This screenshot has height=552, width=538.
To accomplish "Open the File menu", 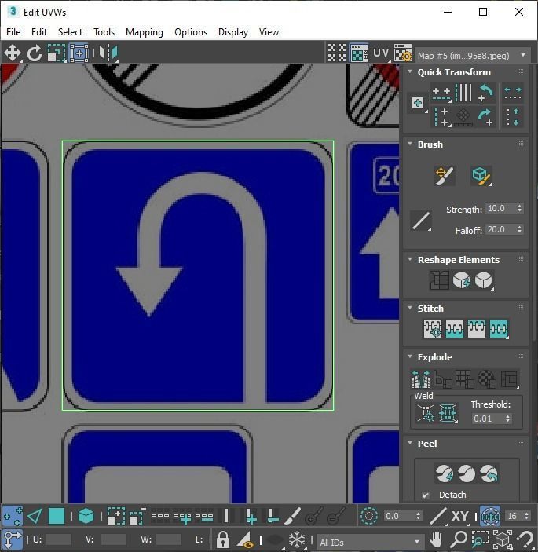I will click(x=13, y=32).
